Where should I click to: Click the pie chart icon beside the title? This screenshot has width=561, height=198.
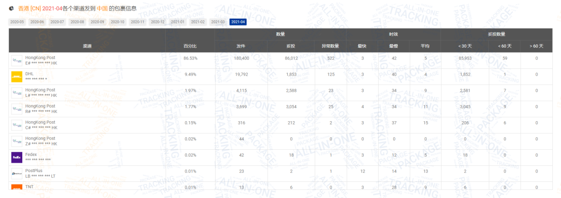pos(11,8)
